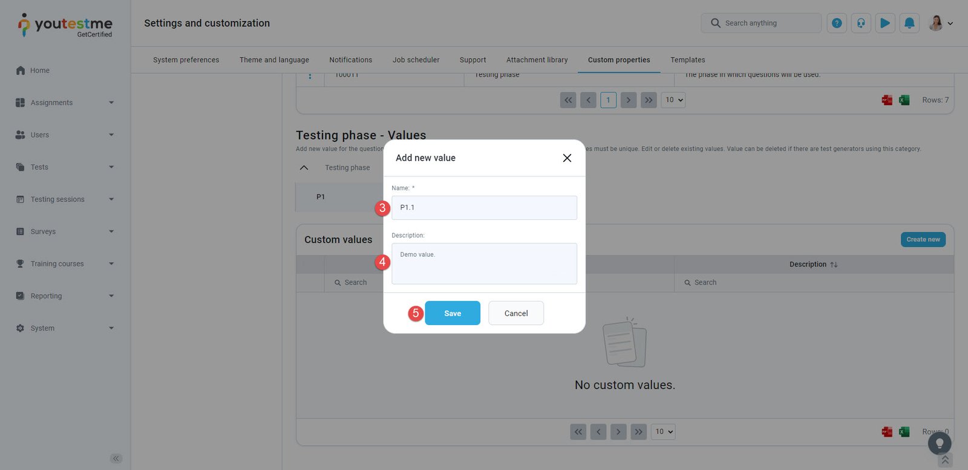968x470 pixels.
Task: Switch to the Templates tab
Action: point(687,60)
